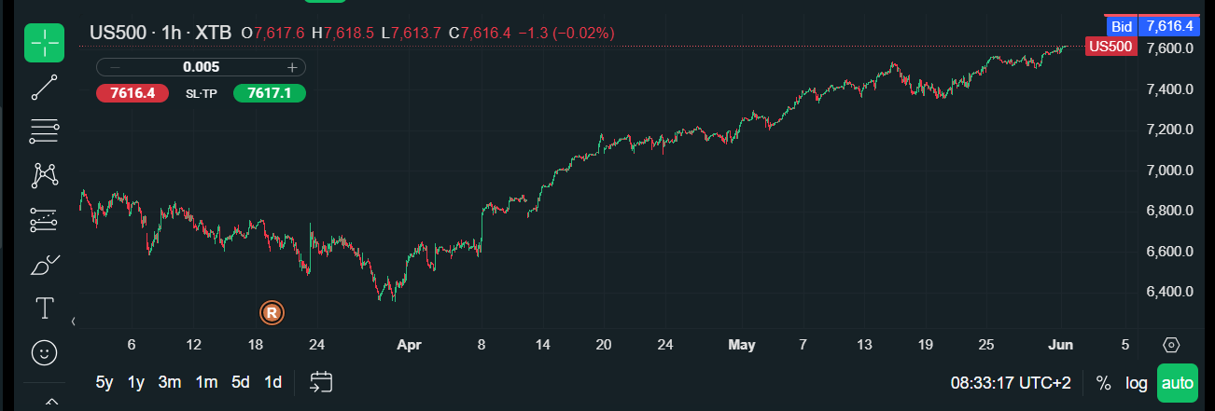The image size is (1215, 411).
Task: Open the go-to-date calendar
Action: click(322, 382)
